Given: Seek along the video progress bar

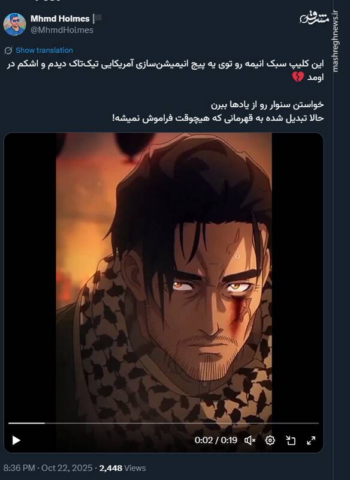Looking at the screenshot, I should click(164, 423).
